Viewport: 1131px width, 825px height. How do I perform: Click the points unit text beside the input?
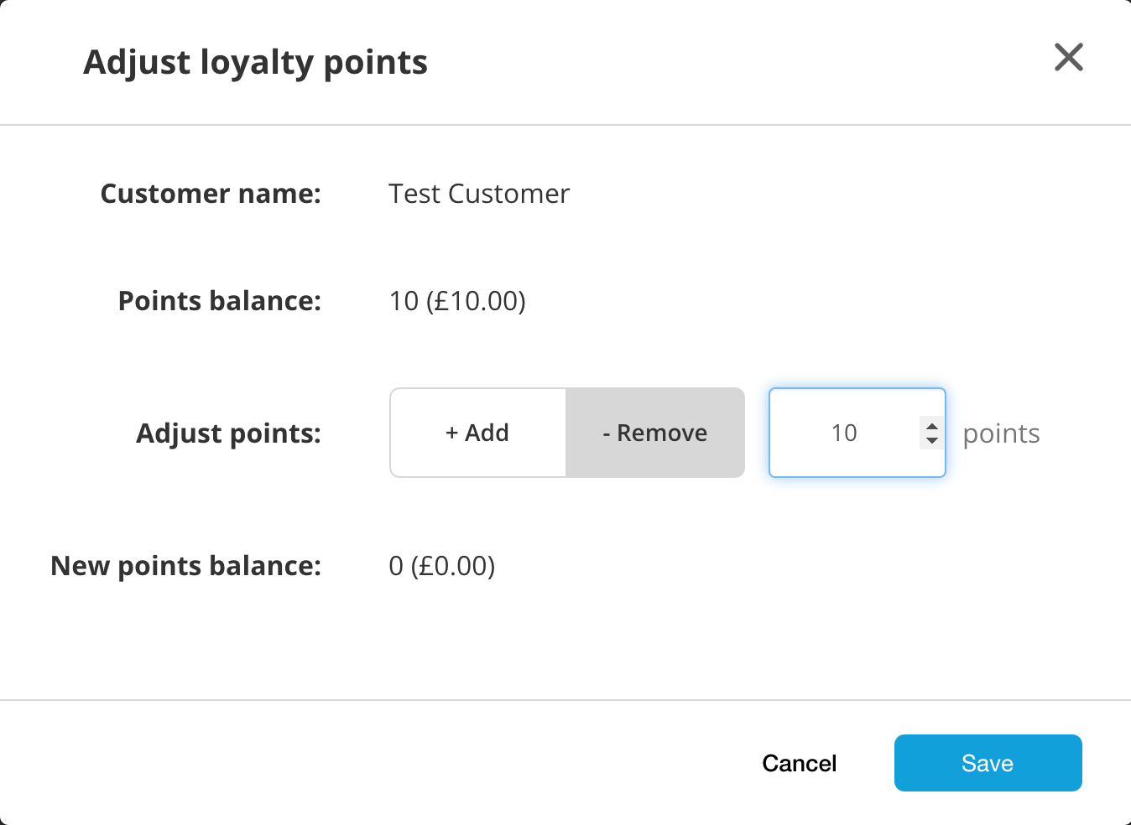(1001, 433)
